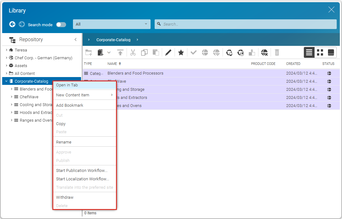Select Rename in the context menu

(x=64, y=142)
